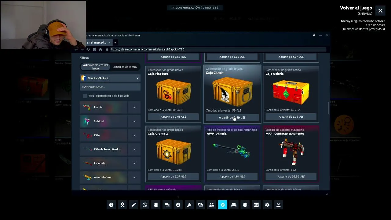The image size is (391, 220).
Task: Open the Counter-Strike 2 game dropdown
Action: click(110, 78)
